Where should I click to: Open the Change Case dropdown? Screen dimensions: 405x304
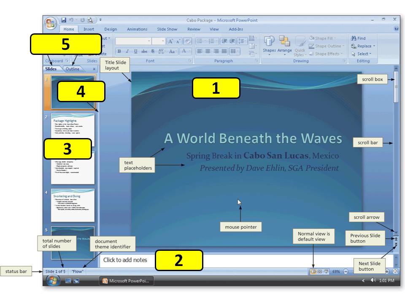pos(173,51)
